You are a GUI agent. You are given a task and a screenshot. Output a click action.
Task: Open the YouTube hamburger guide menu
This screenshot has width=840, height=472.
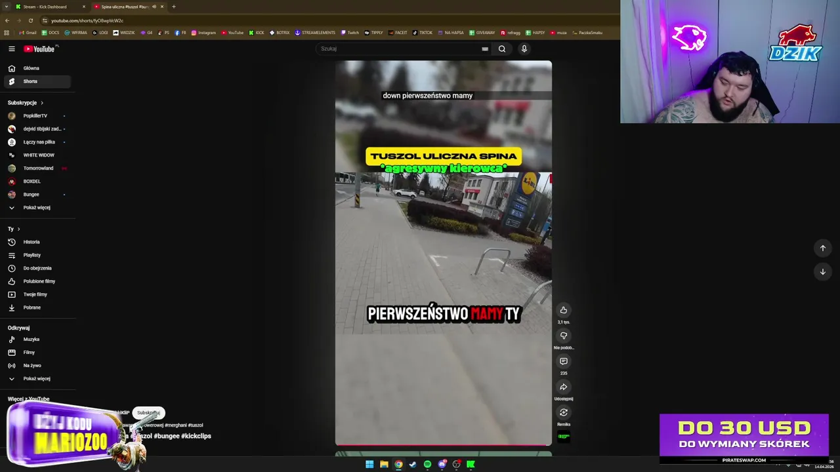point(11,49)
